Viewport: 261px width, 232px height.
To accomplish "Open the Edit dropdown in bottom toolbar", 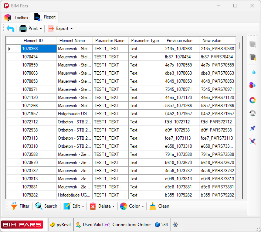I will pyautogui.click(x=74, y=206).
